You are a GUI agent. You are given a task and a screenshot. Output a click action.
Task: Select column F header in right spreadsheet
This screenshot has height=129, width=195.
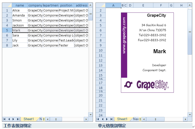tap(161, 5)
